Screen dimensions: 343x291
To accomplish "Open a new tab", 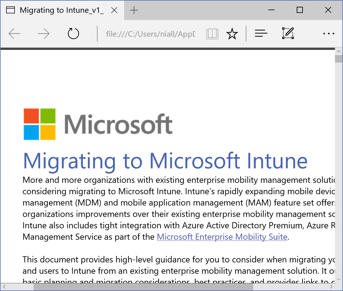I will click(134, 10).
